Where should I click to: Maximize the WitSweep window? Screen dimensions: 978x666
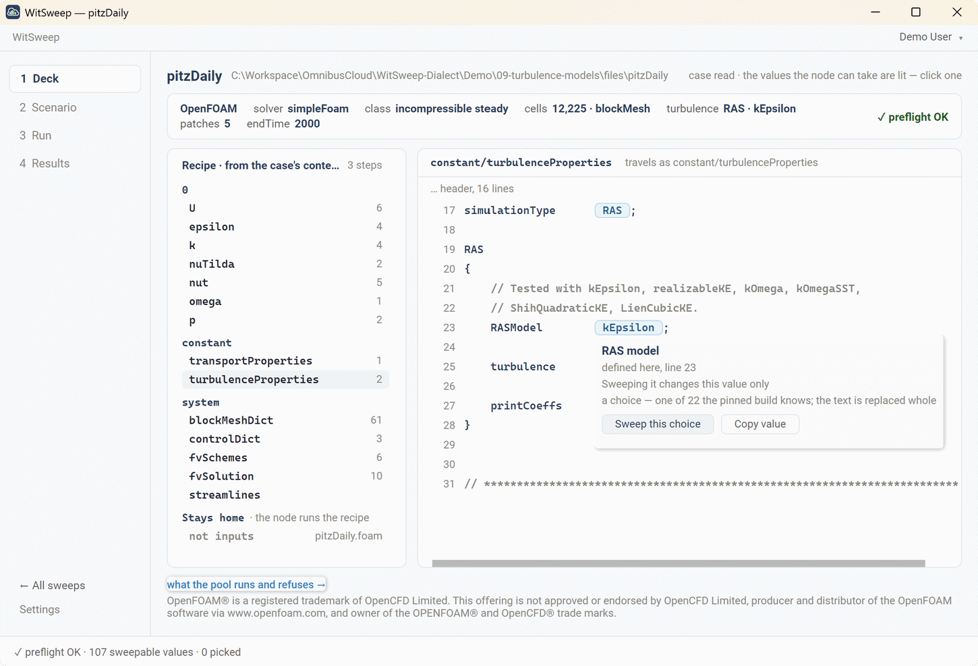(x=916, y=12)
